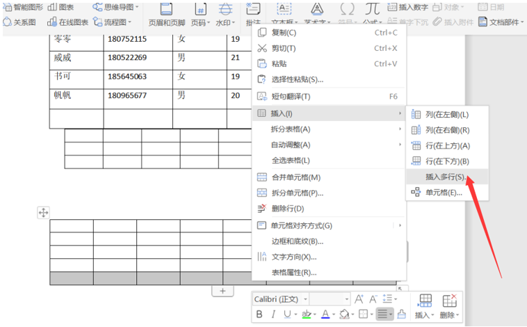
Task: Open 思维导图 mind map dropdown
Action: click(x=116, y=7)
